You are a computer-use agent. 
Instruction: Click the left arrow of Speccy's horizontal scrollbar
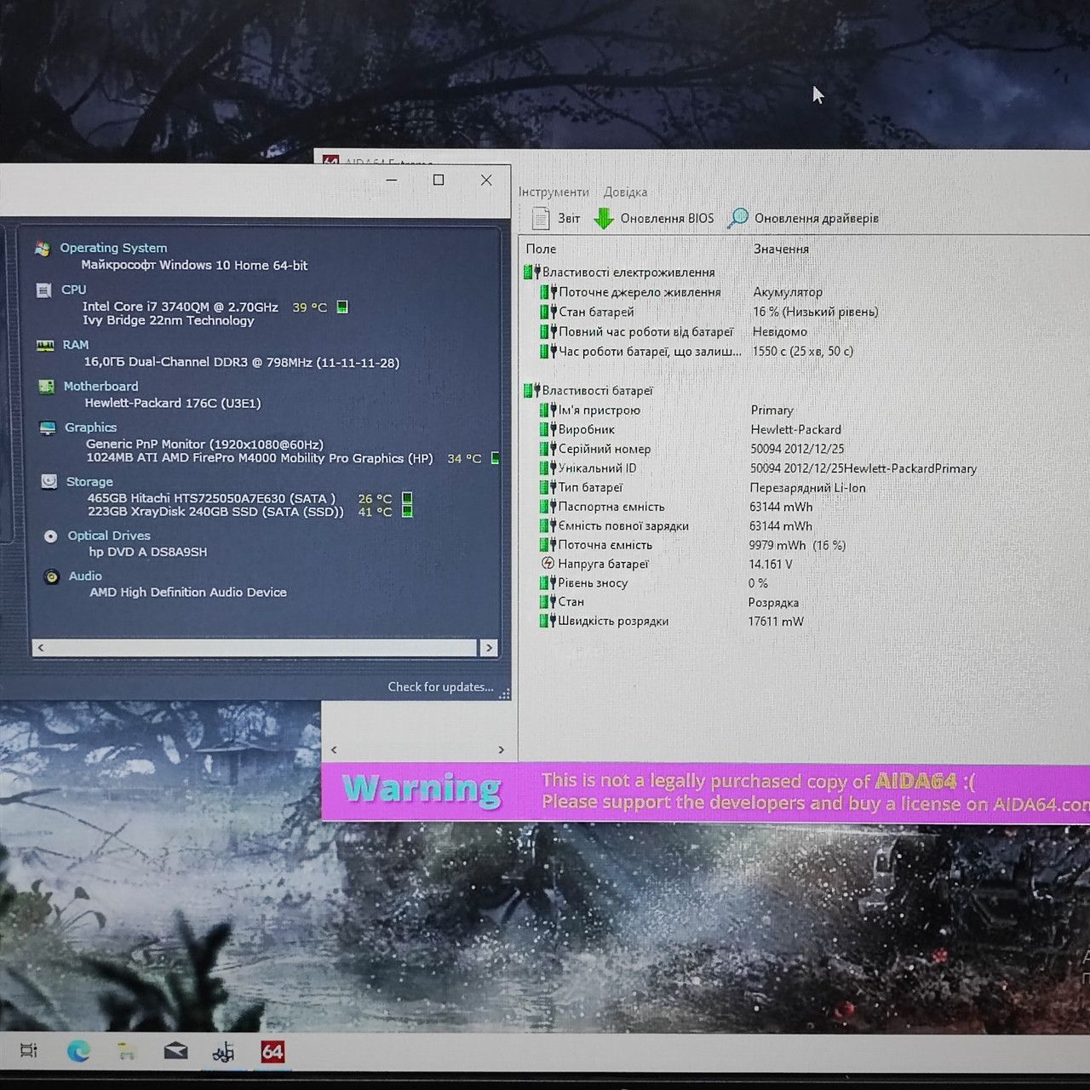(x=41, y=648)
